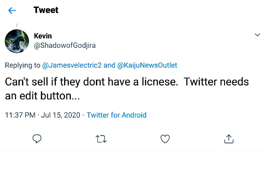This screenshot has width=269, height=179.
Task: Visit the @KaijuNewsOutlet profile mention
Action: point(147,65)
